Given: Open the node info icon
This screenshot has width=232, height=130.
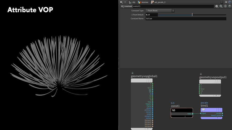Looking at the screenshot, I should coord(225,6).
